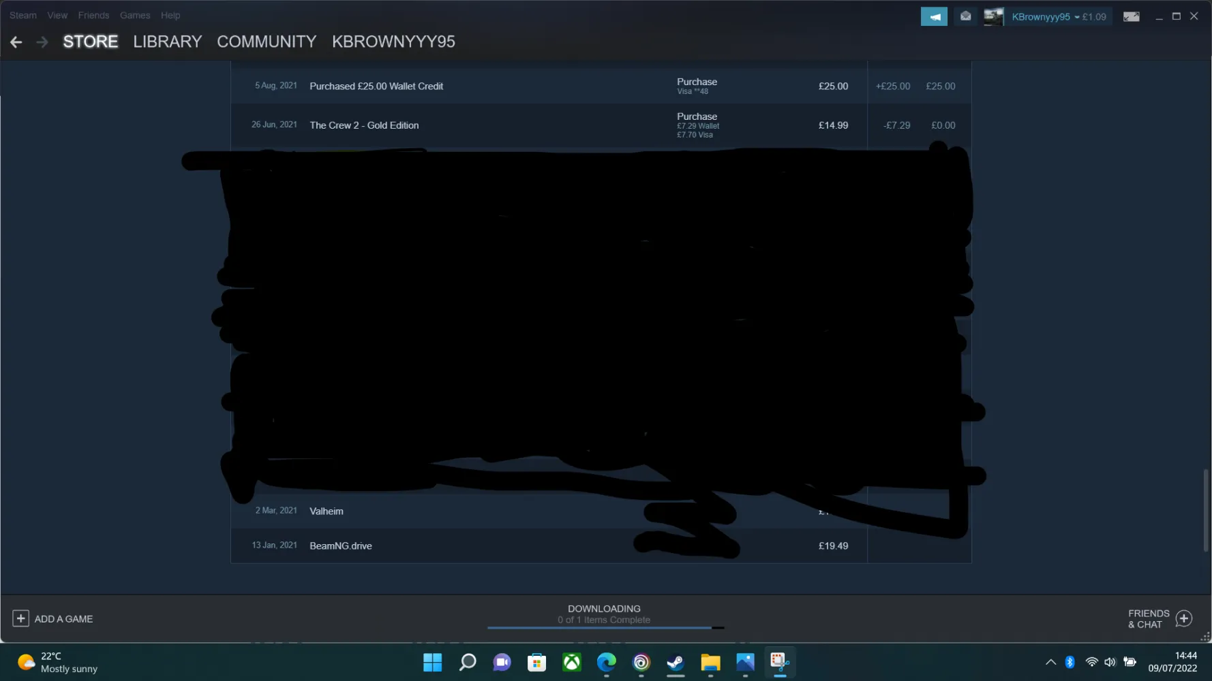Show hidden tray icons chevron

click(x=1050, y=662)
